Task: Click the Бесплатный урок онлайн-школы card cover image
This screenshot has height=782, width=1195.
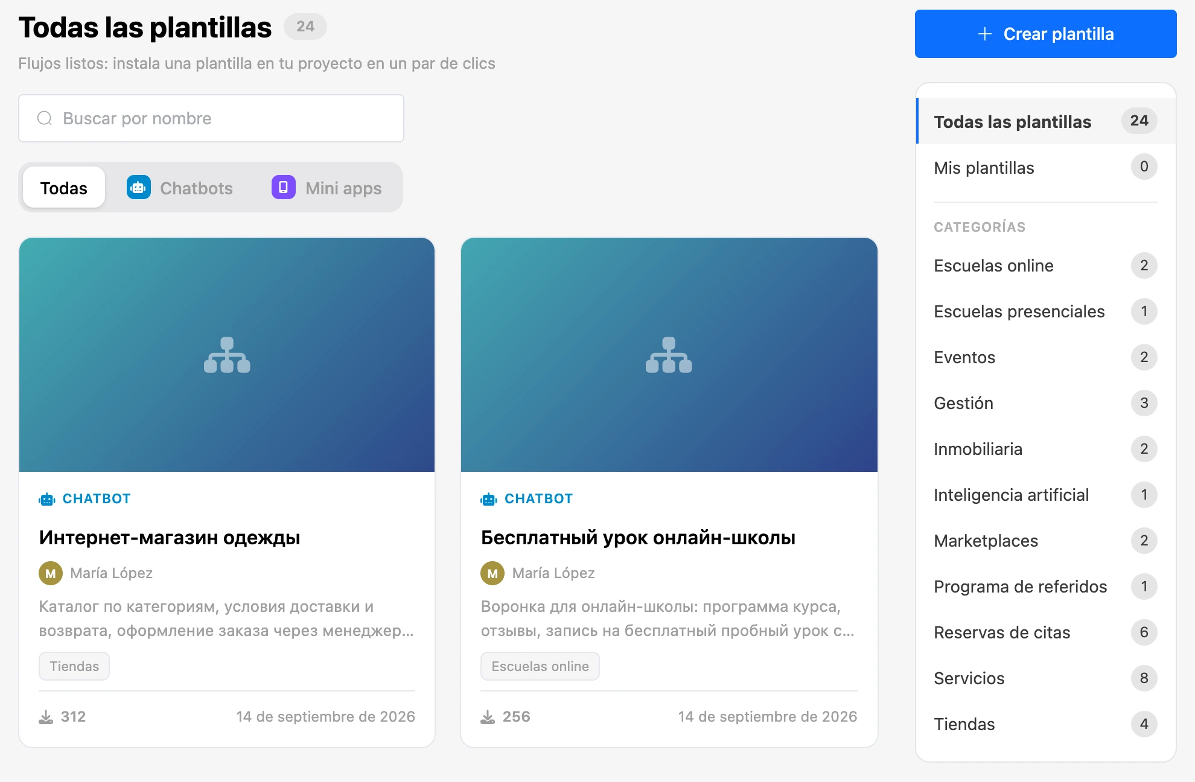Action: pyautogui.click(x=669, y=355)
